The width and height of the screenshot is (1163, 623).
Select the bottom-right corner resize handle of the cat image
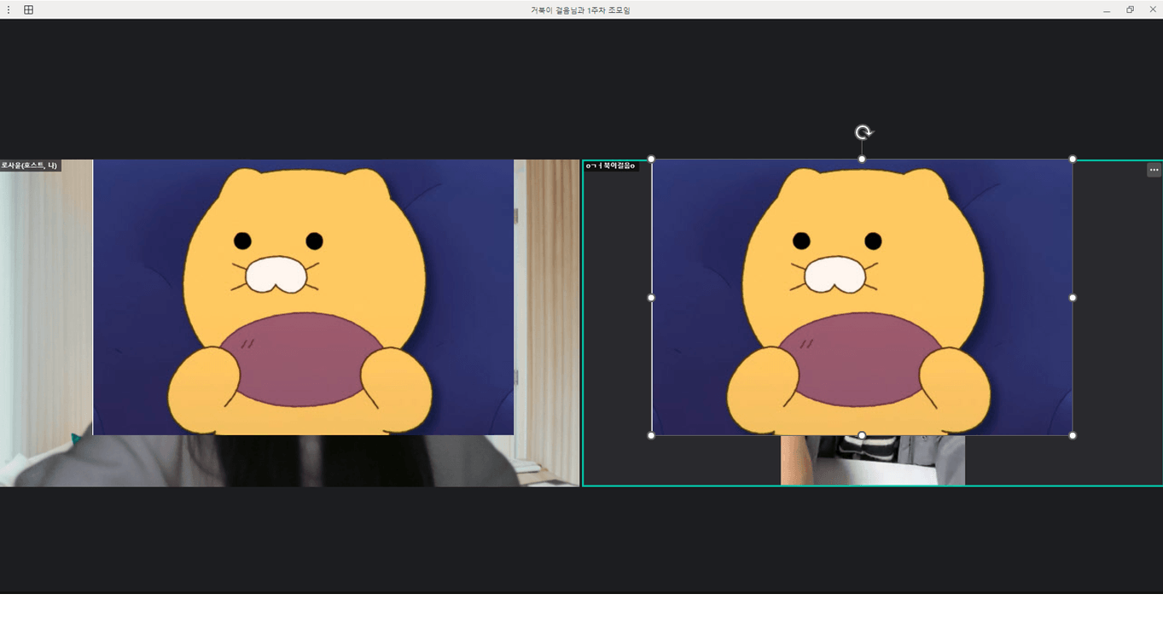coord(1073,435)
